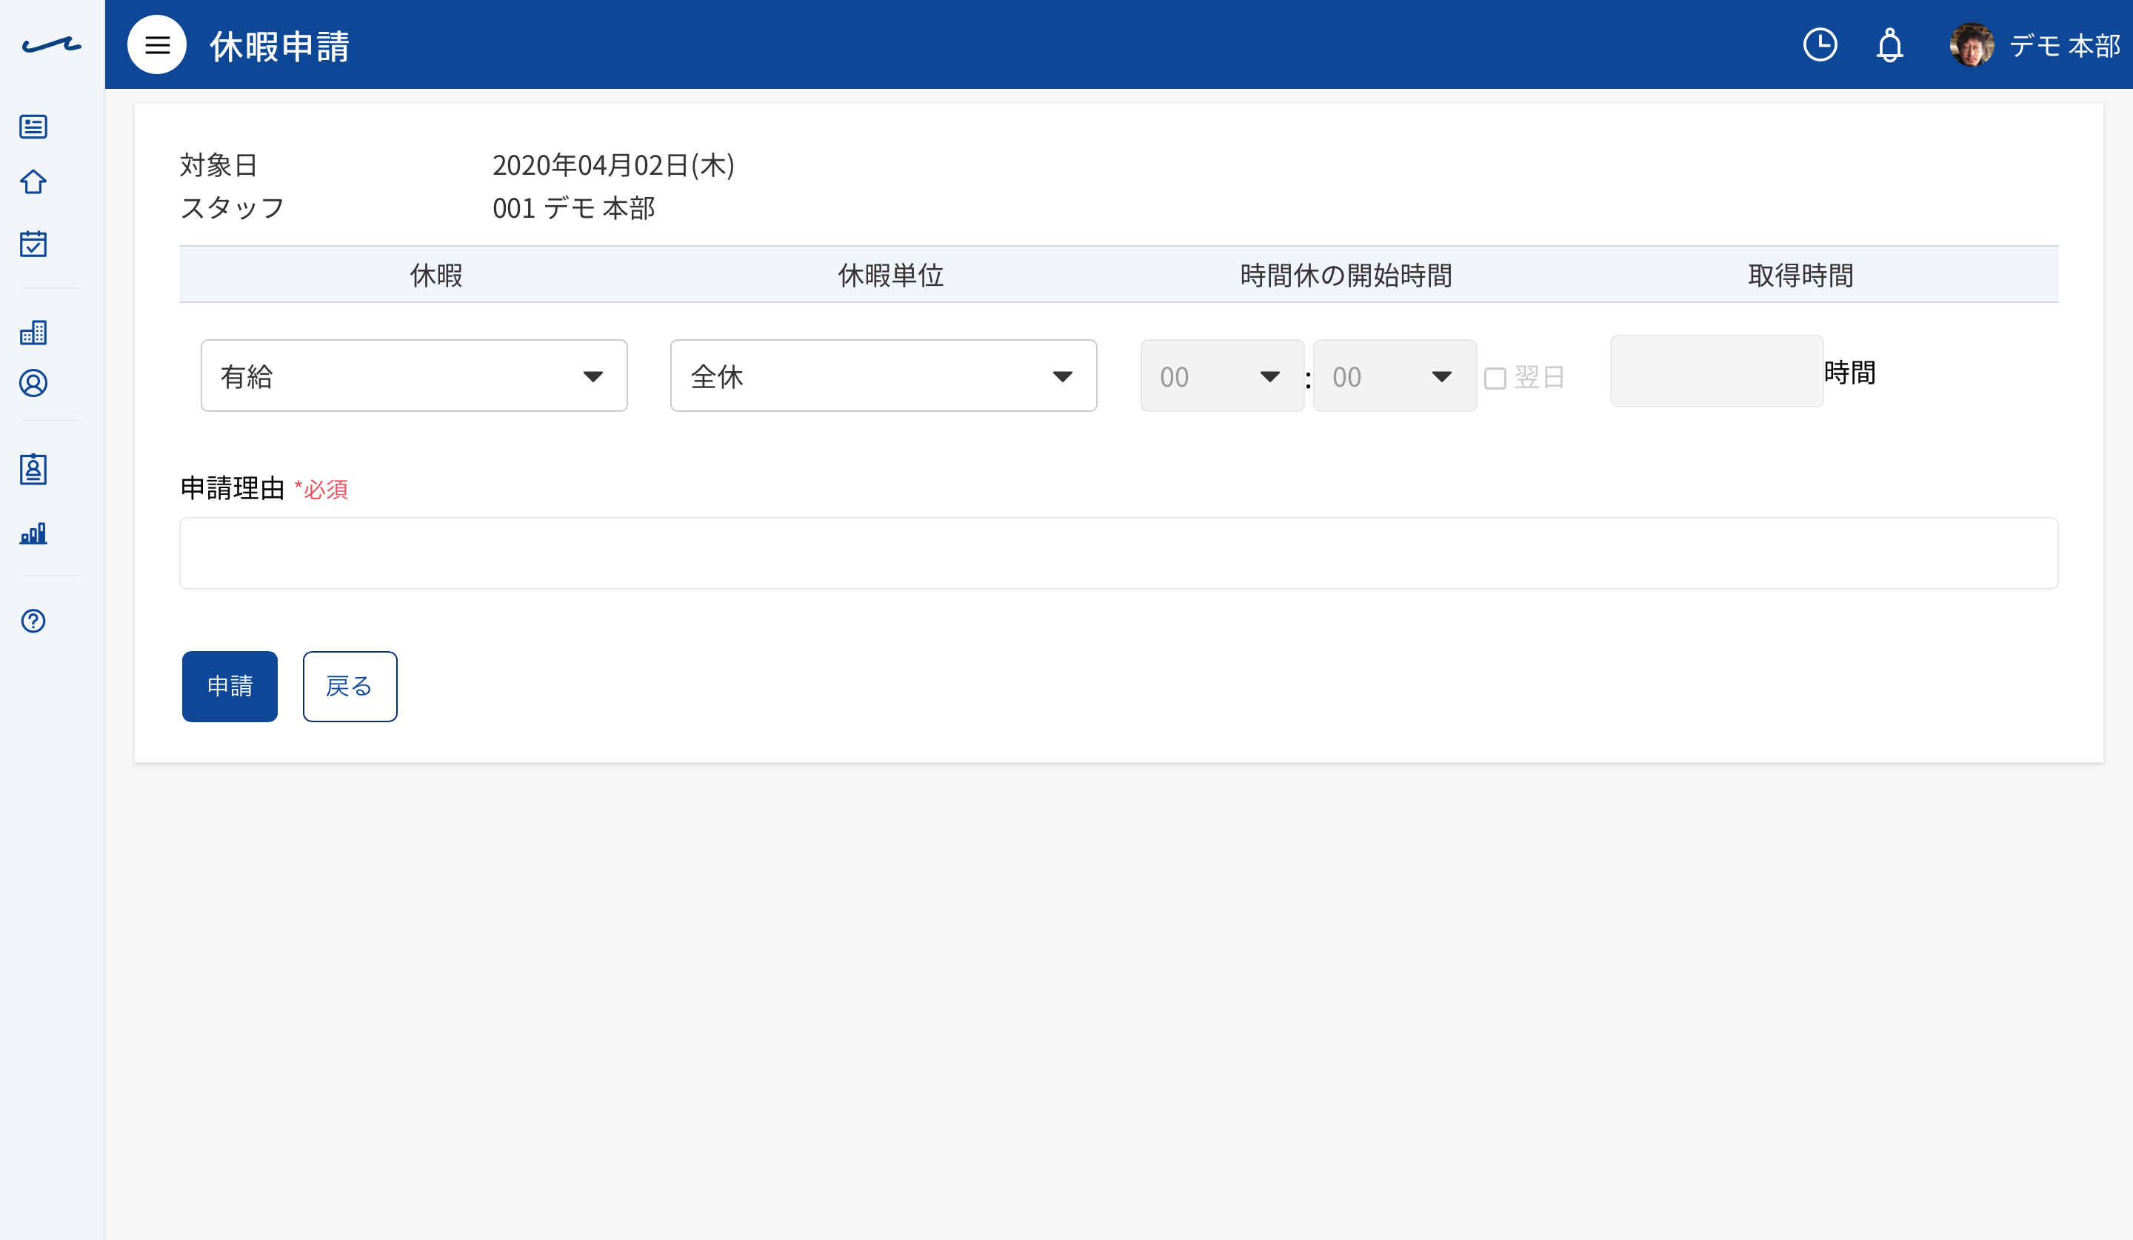2133x1240 pixels.
Task: Click the staff name 001 デモ 本部
Action: point(574,208)
